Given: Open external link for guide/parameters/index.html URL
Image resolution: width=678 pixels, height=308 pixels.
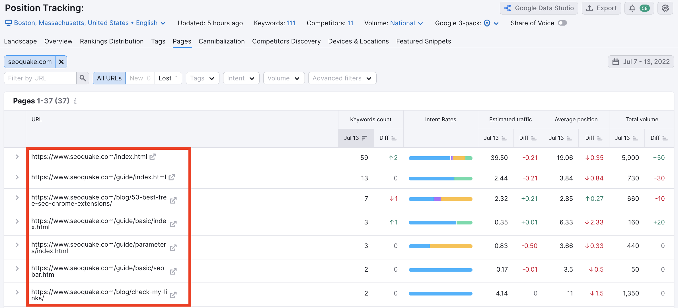Looking at the screenshot, I should pyautogui.click(x=173, y=248).
